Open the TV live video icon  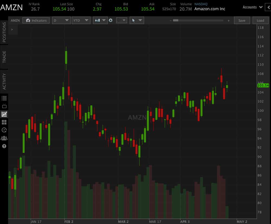[x=4, y=106]
